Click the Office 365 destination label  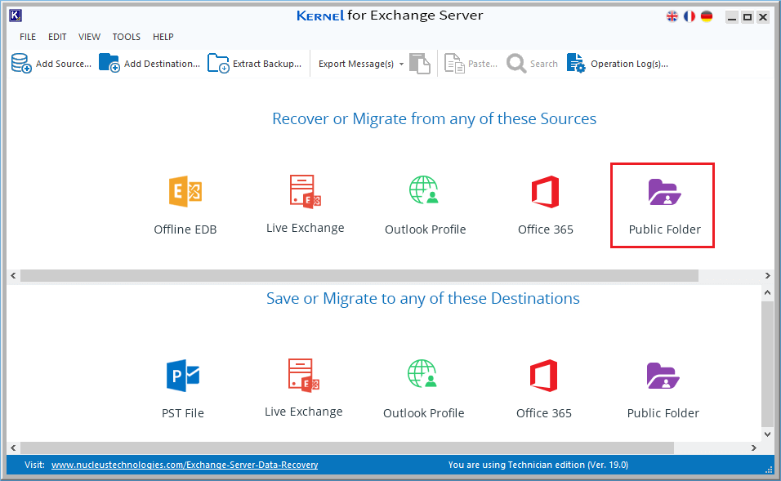pos(544,413)
